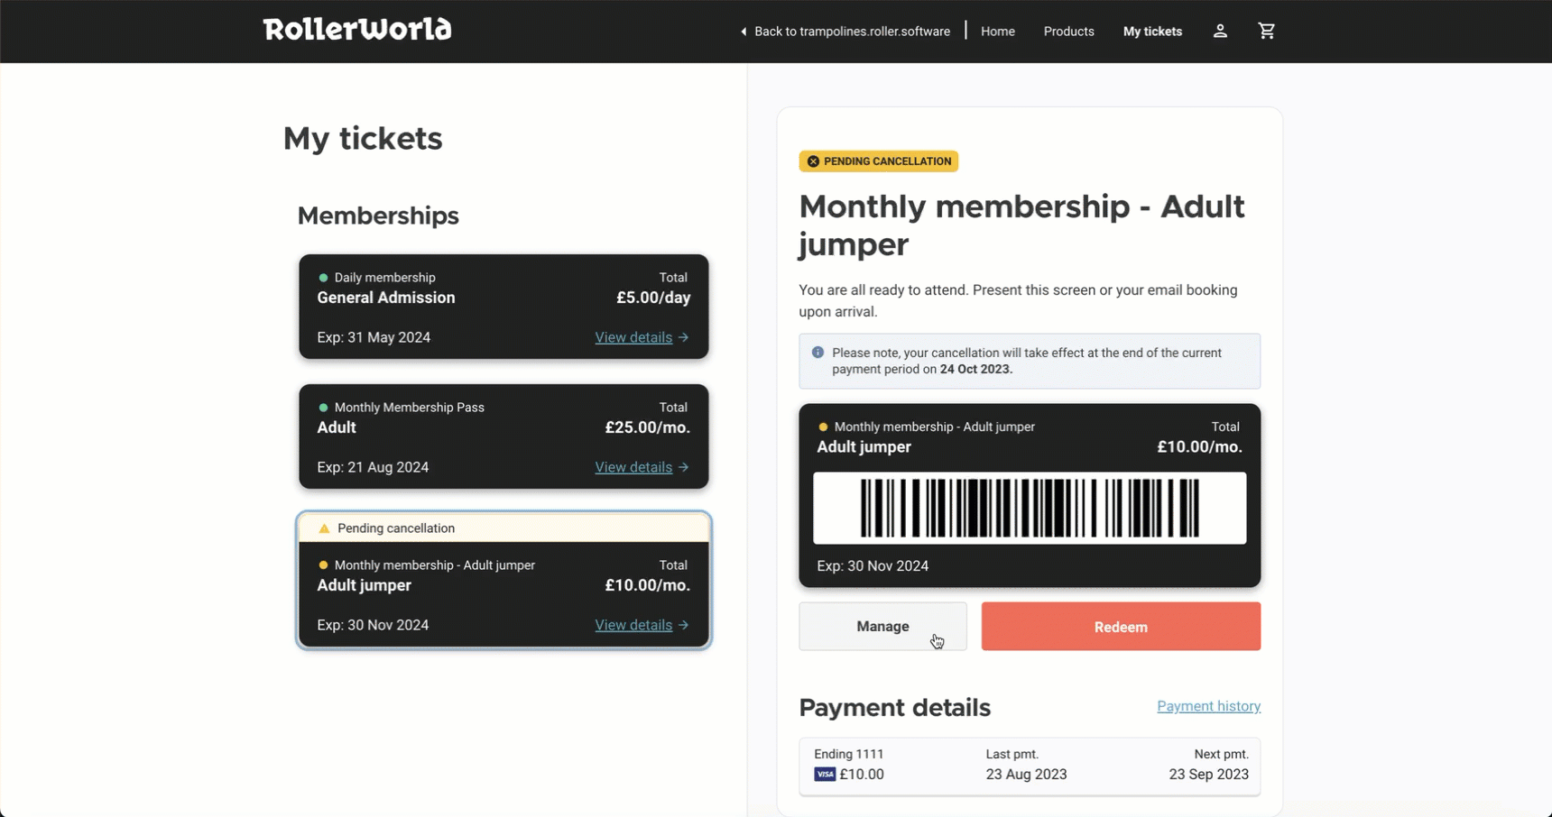Click the PENDING CANCELLATION badge
The image size is (1552, 817).
(x=879, y=161)
